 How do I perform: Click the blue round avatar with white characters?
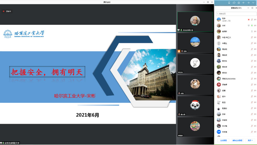pos(219,132)
